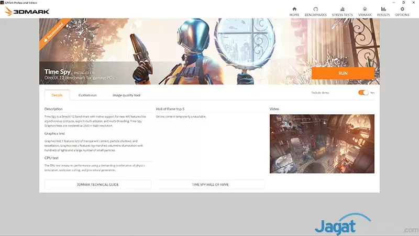Screen dimensions: 419x236
Task: Click the 3DMark logo
Action: click(x=27, y=11)
